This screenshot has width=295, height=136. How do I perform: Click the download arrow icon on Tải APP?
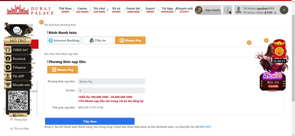click(x=8, y=76)
